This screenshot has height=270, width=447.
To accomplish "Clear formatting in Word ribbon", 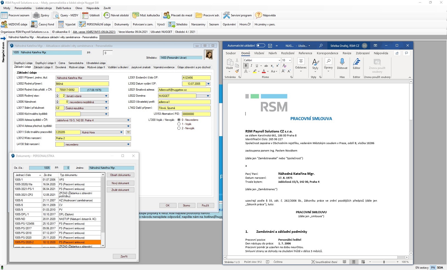I will [x=284, y=66].
